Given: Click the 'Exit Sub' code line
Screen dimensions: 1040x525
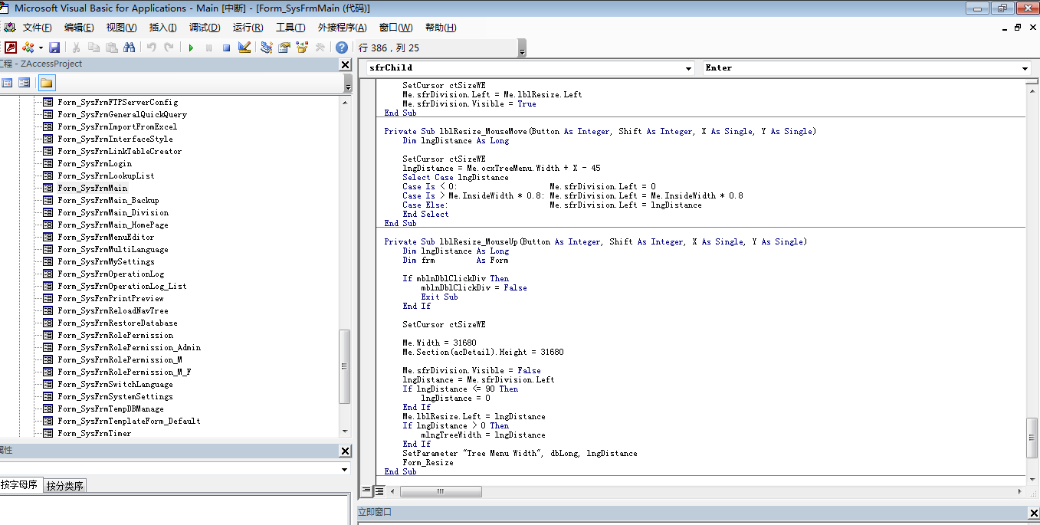Looking at the screenshot, I should coord(439,297).
